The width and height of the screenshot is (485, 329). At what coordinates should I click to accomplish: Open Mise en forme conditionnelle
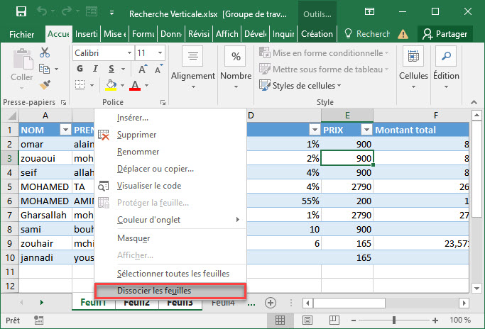point(324,53)
